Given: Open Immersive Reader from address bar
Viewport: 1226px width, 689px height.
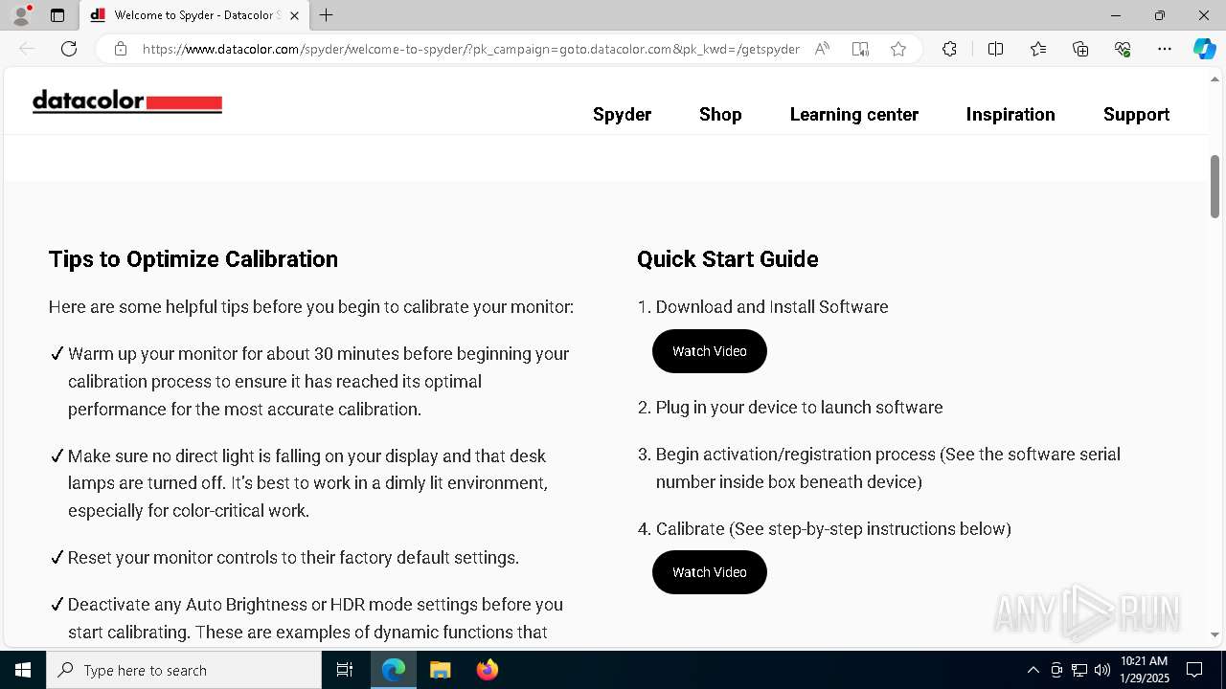Looking at the screenshot, I should pos(860,49).
